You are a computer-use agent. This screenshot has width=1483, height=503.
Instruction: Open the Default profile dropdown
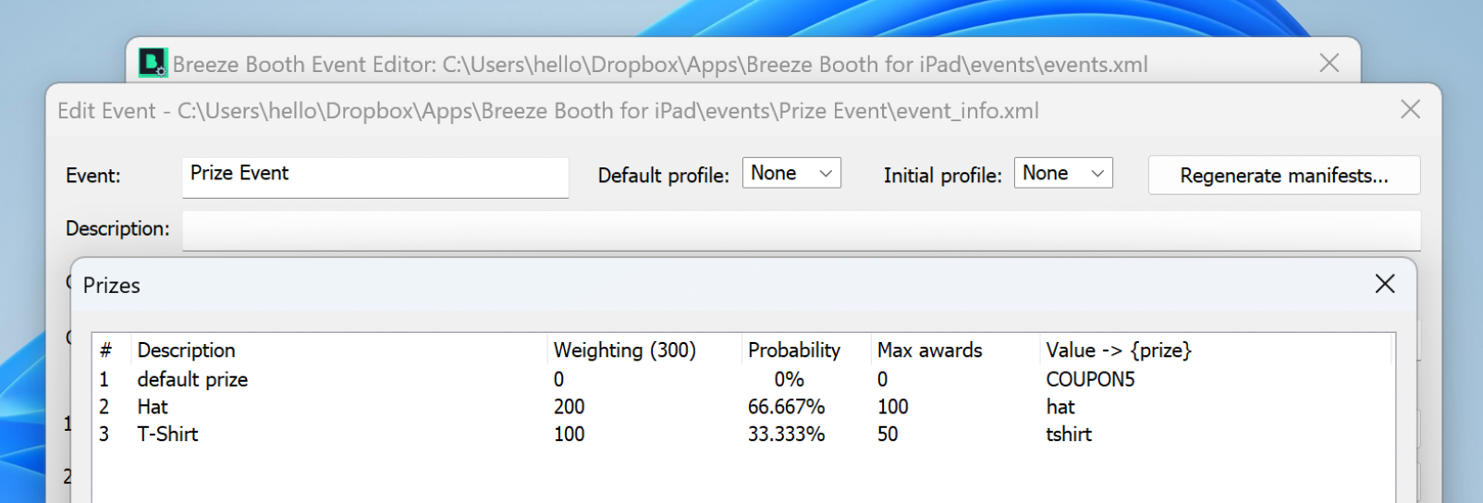(791, 174)
